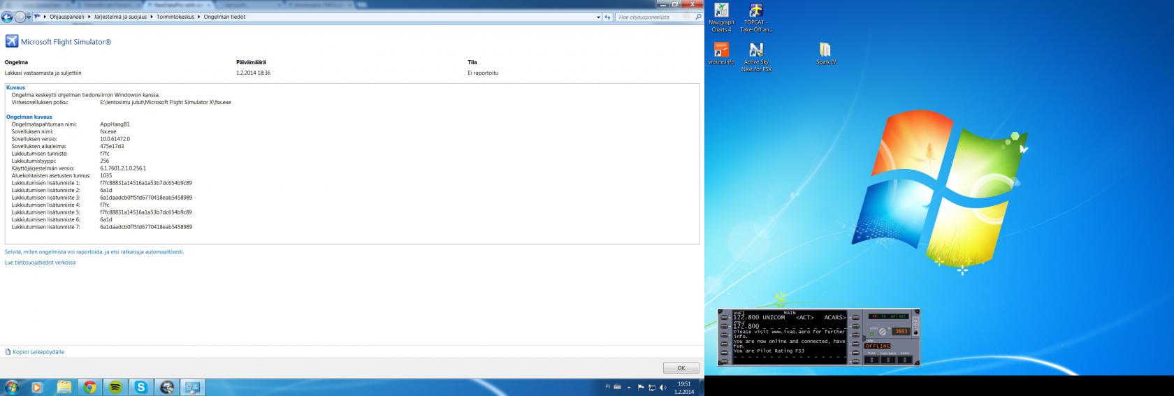
Task: Open the recent pages dropdown beside Forward
Action: (x=29, y=17)
